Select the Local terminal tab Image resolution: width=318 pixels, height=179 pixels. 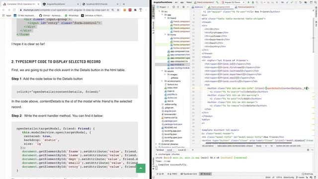(x=169, y=150)
